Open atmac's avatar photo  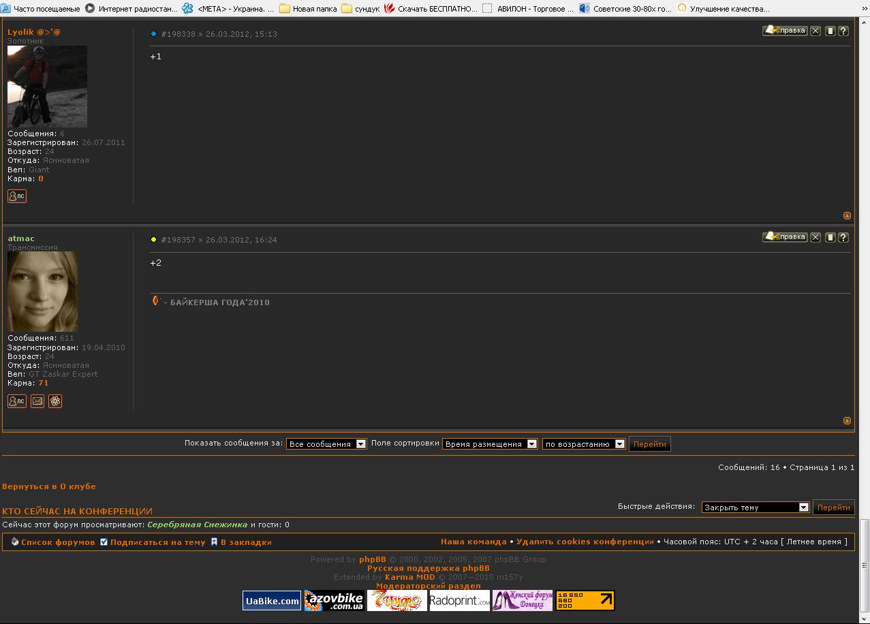(42, 292)
